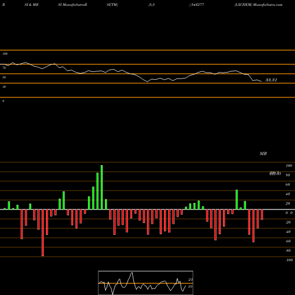This screenshot has height=295, width=295.
Task: Click the LXCHEM MunafaSutra.com header text
Action: (258, 5)
